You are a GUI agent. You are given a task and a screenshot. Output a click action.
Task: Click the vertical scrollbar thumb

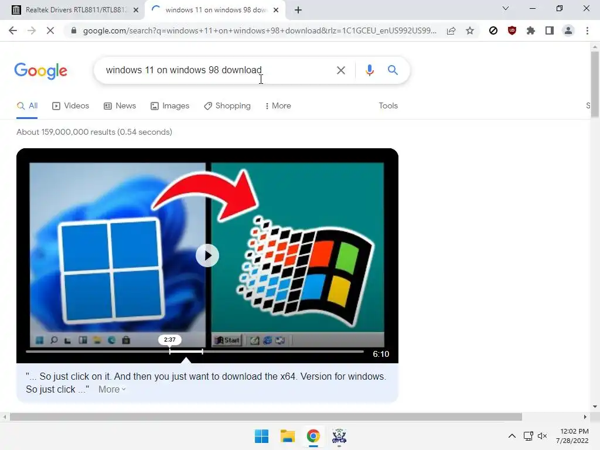click(595, 84)
